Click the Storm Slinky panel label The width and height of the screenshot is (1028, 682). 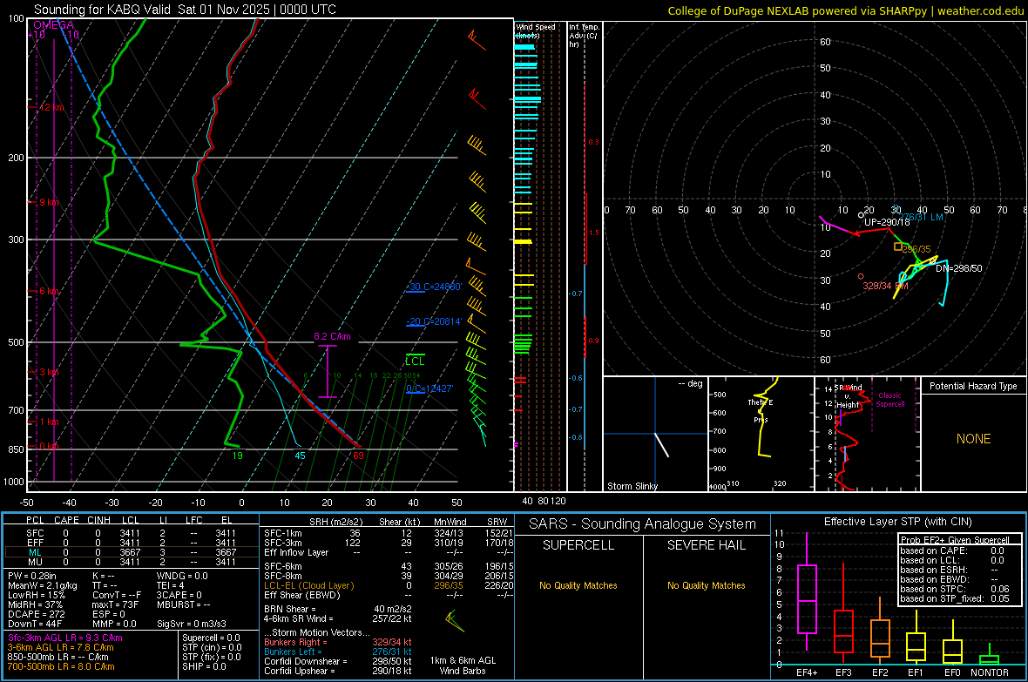pos(632,486)
